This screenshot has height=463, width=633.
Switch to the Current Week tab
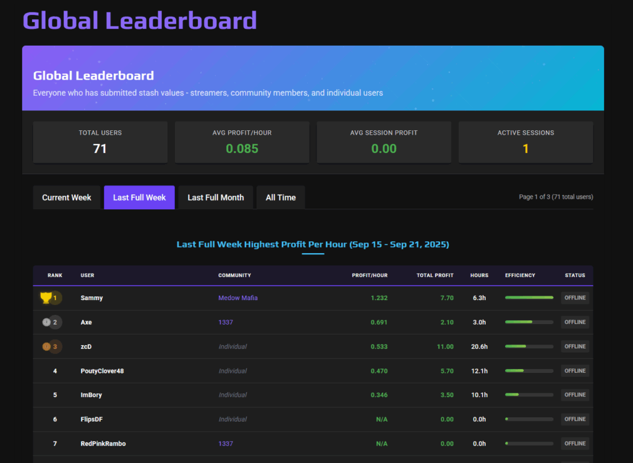click(67, 198)
